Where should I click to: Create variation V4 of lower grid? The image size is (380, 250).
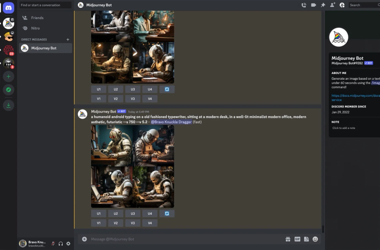[x=150, y=223]
